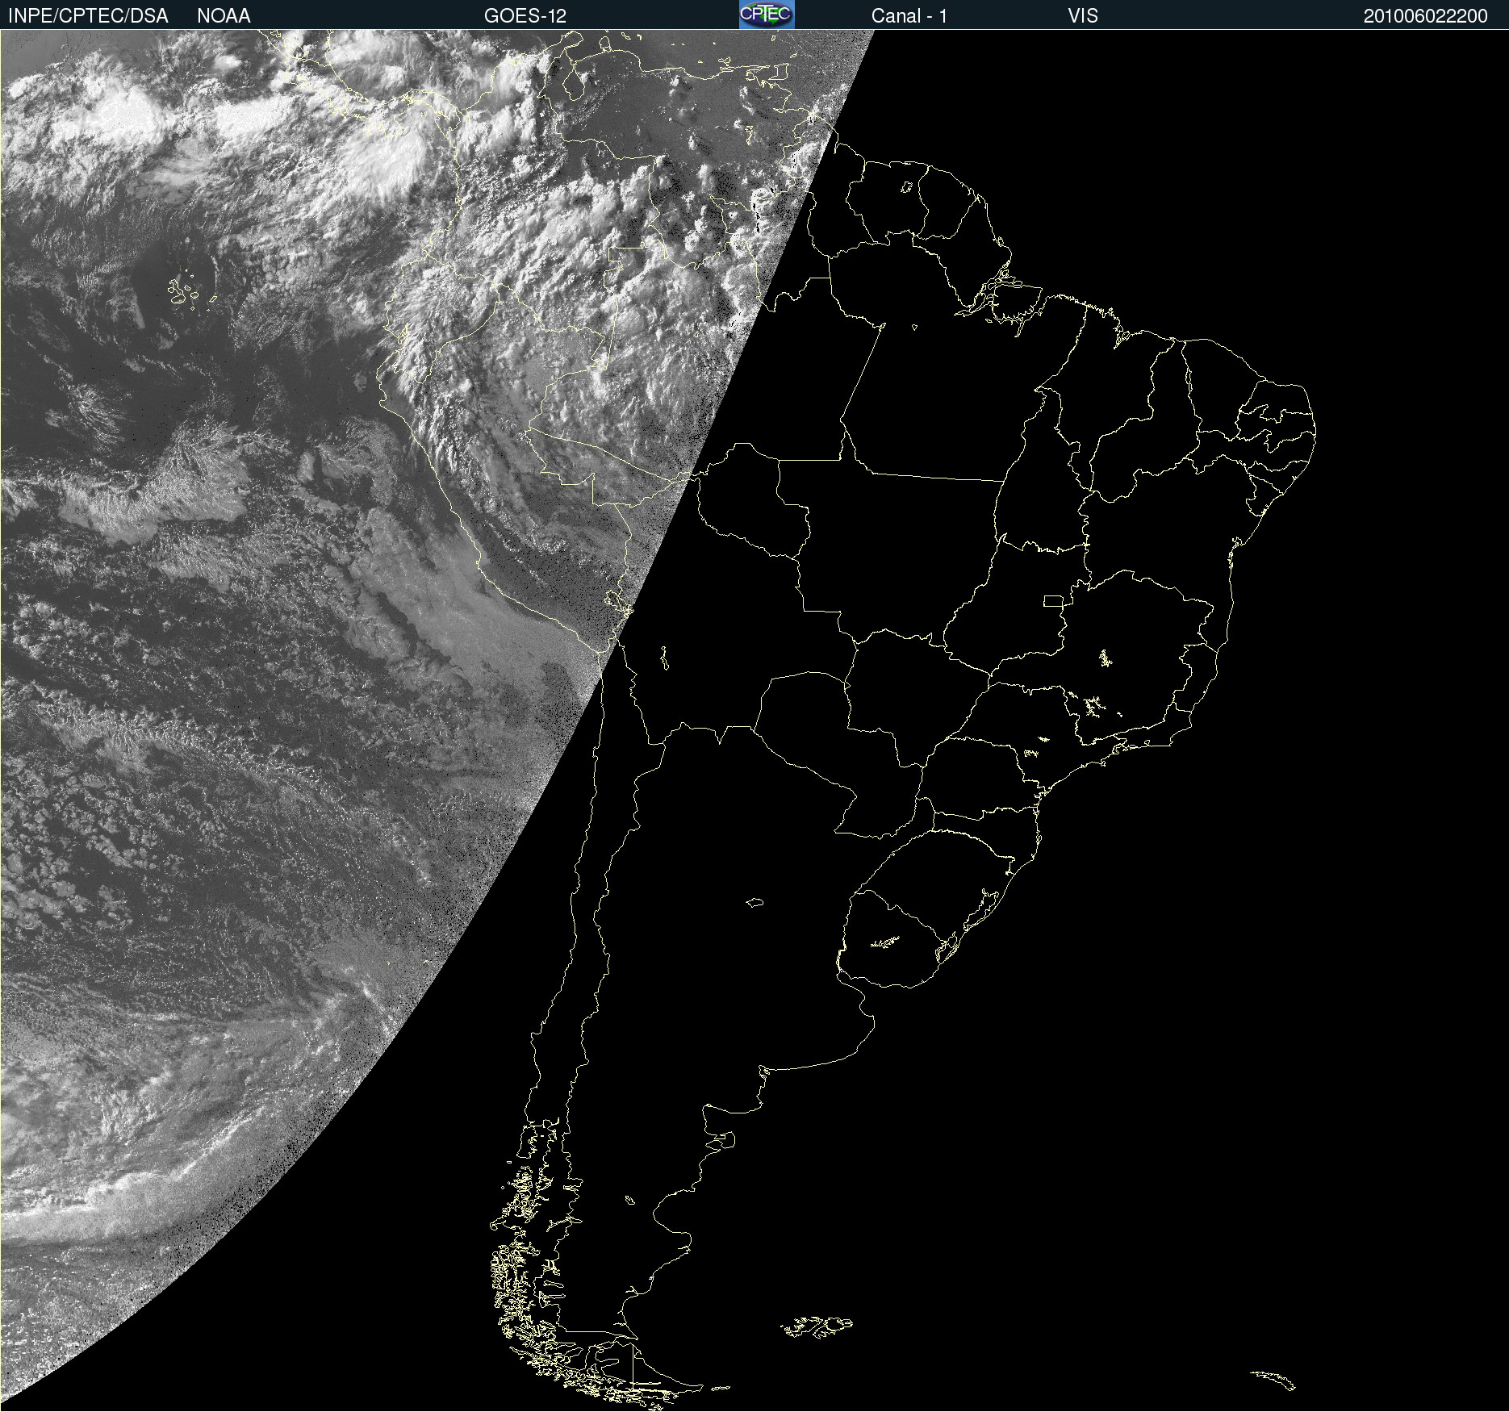Image resolution: width=1509 pixels, height=1412 pixels.
Task: Click the CPTEC logo in the header
Action: (x=767, y=15)
